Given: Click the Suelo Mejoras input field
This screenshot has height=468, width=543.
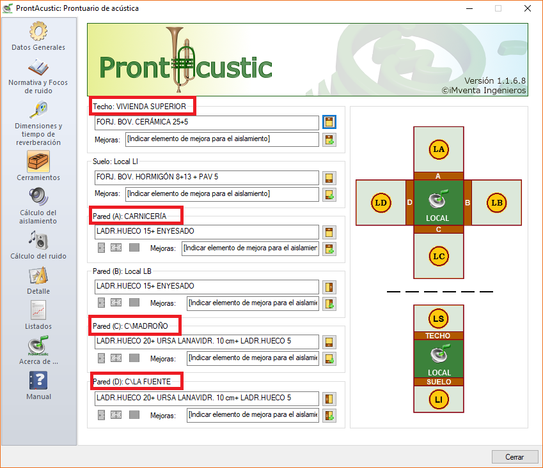Looking at the screenshot, I should point(222,194).
